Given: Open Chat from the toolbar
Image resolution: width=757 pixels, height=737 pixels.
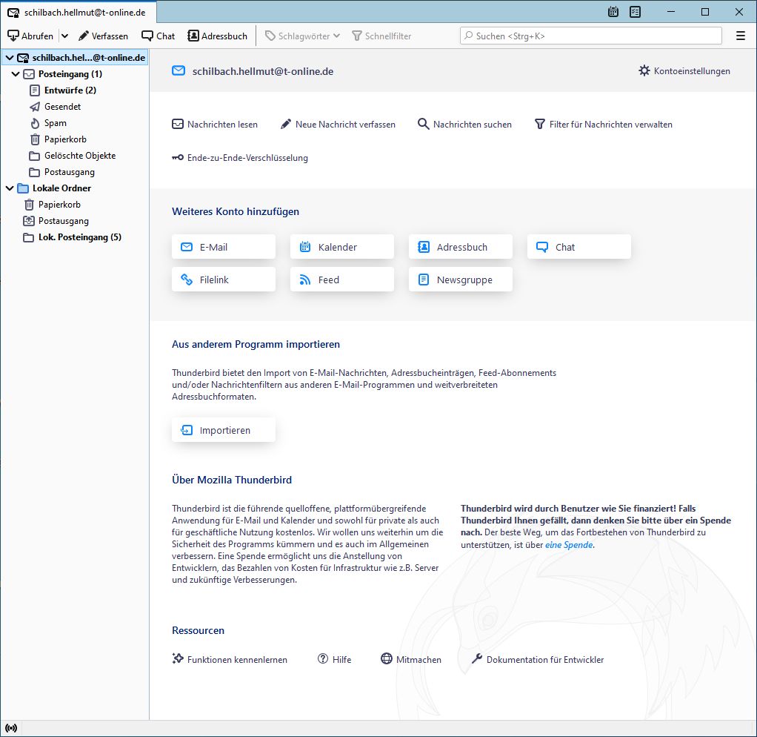Looking at the screenshot, I should pos(158,36).
